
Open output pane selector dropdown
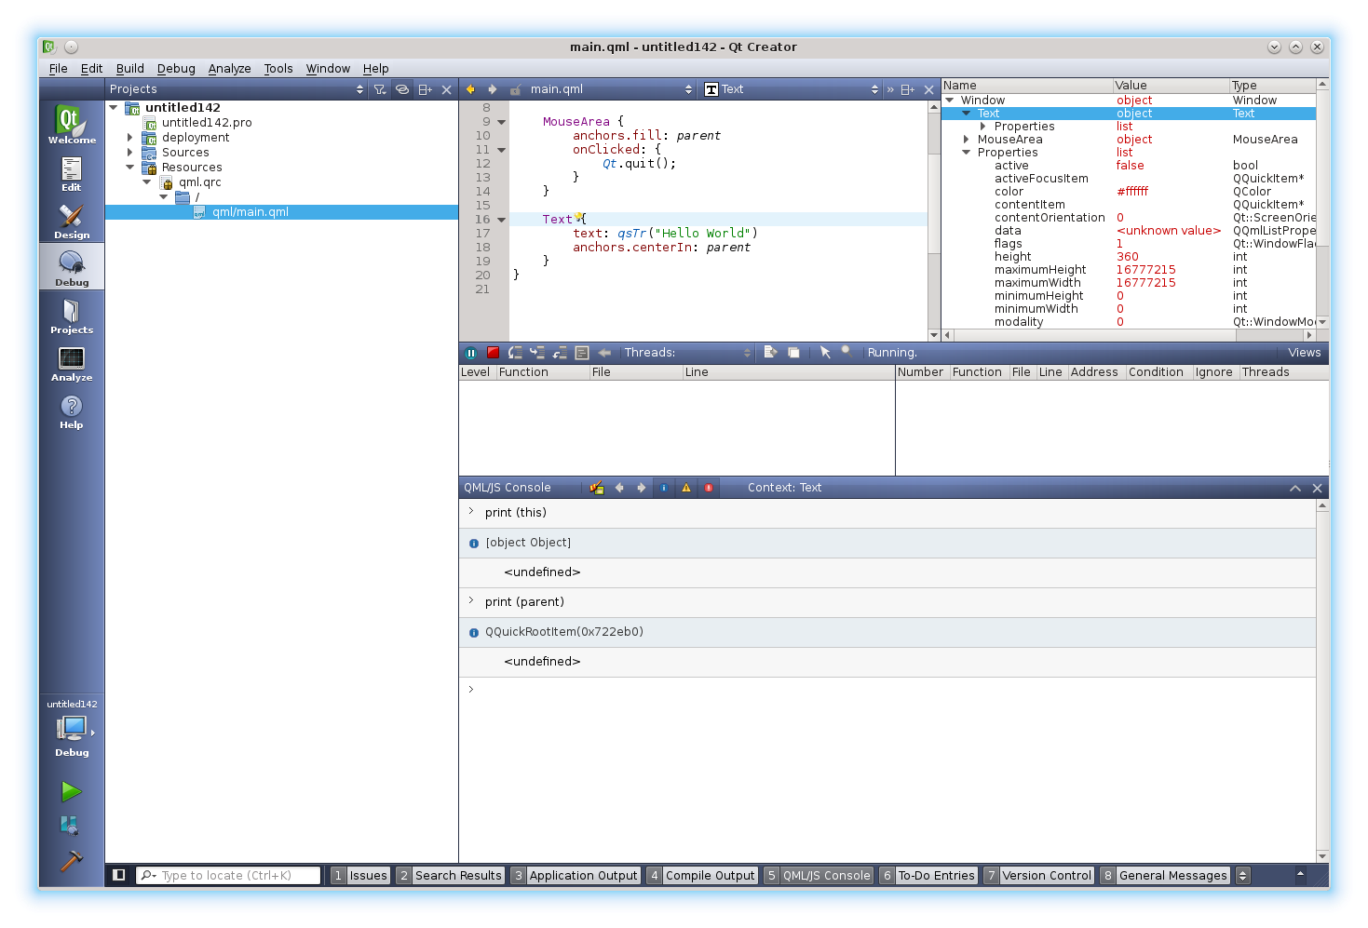tap(1242, 875)
